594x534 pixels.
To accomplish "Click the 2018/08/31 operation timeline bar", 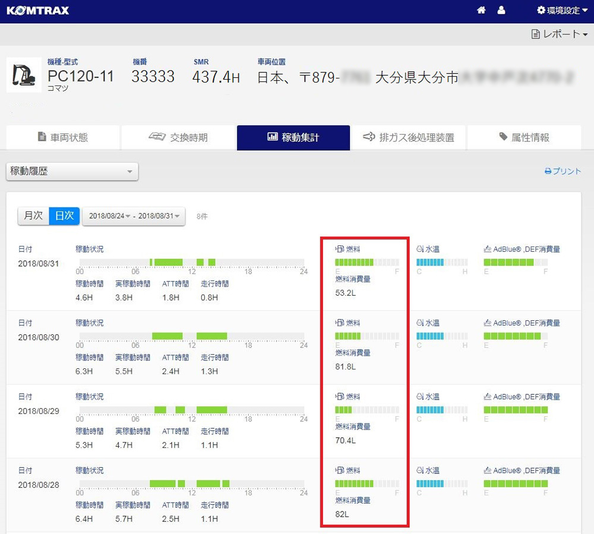I will coord(191,262).
